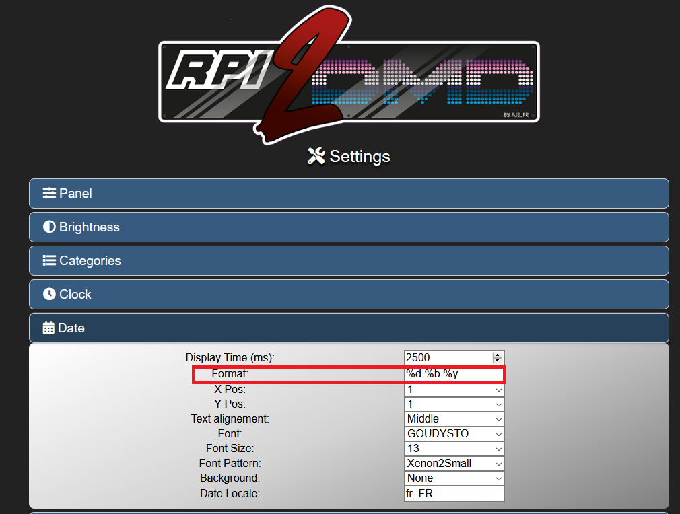Open the Y Pos dropdown
This screenshot has width=680, height=514.
[x=454, y=404]
